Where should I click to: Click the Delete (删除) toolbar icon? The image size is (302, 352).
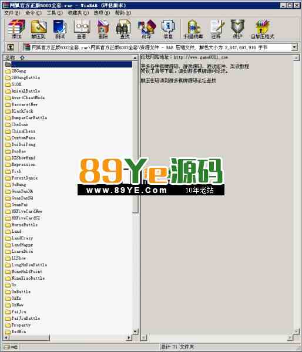coord(103,29)
